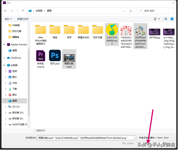Image resolution: width=179 pixels, height=151 pixels.
Task: Select 知乎.psd Photoshop file
Action: 55,57
